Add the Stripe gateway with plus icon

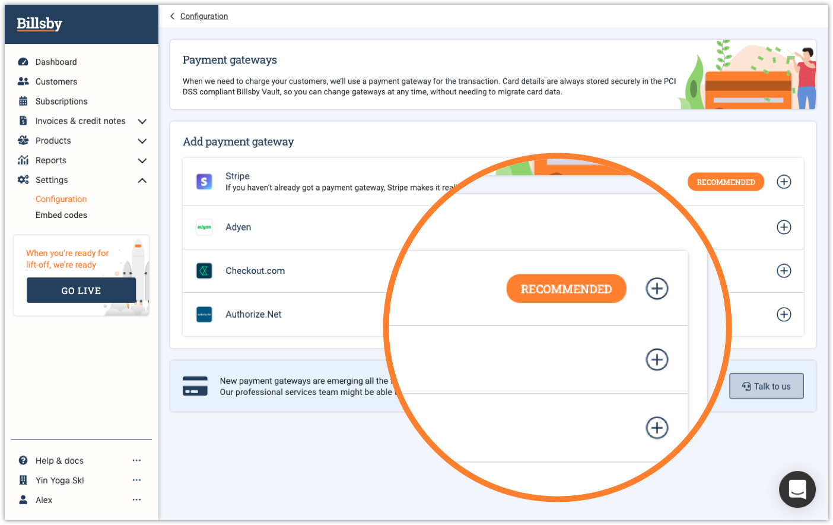pyautogui.click(x=784, y=182)
